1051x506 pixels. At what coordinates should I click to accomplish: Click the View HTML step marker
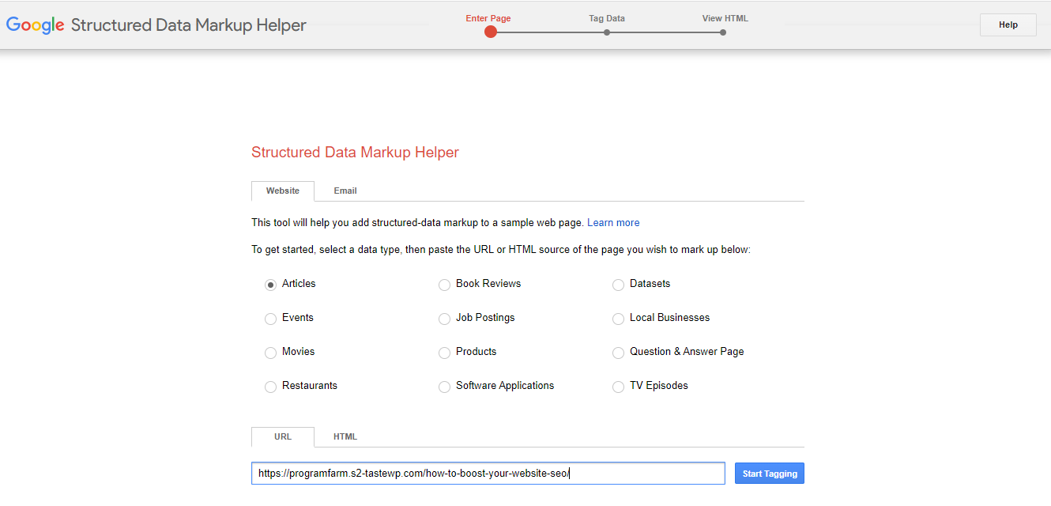point(723,32)
